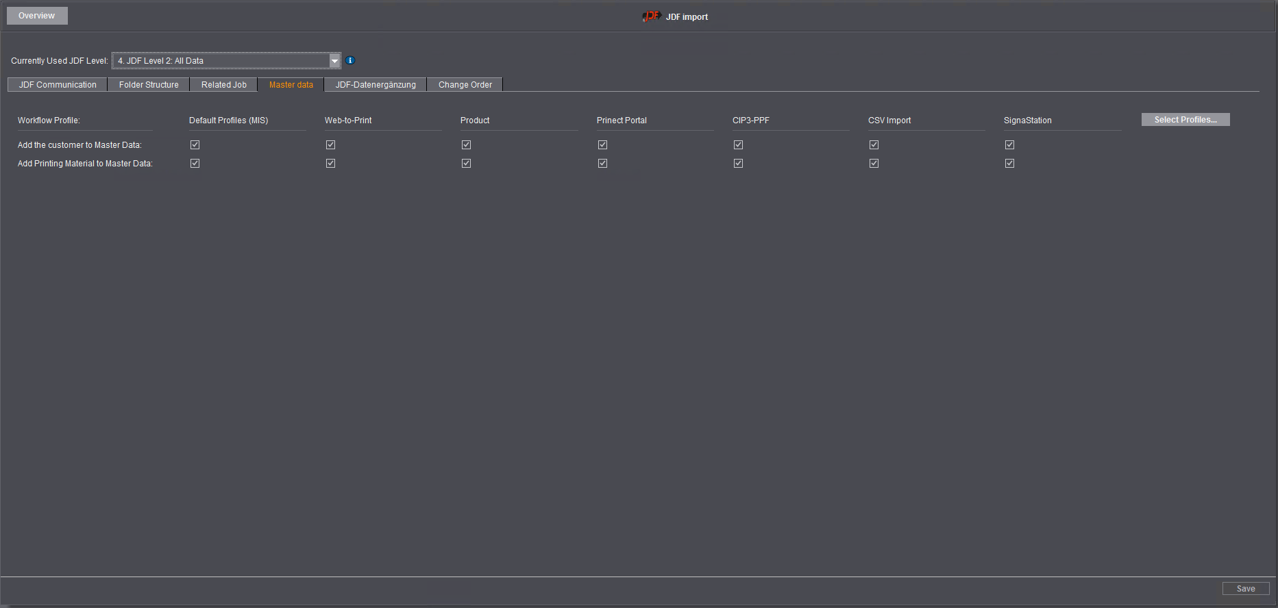Click the JDF import logo icon

[651, 16]
